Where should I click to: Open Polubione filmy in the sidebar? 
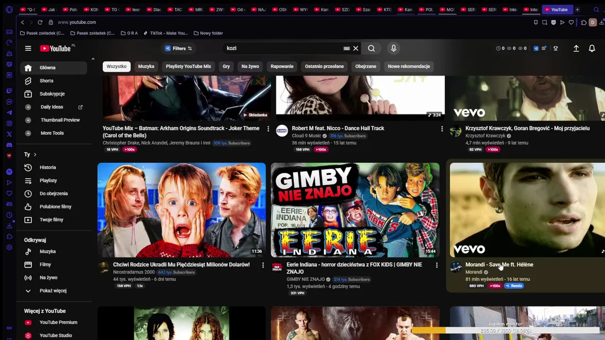53,207
